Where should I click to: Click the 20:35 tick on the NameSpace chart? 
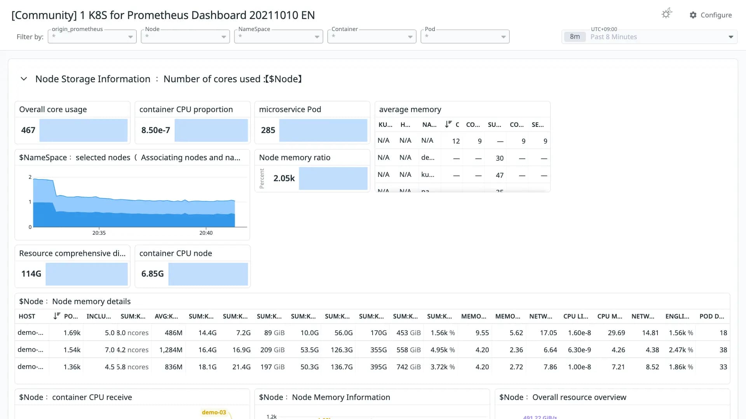coord(99,233)
